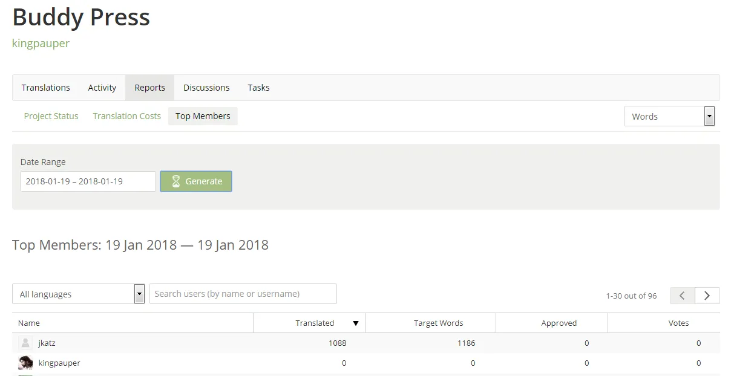Go to previous page of members
The width and height of the screenshot is (731, 376).
(x=682, y=296)
